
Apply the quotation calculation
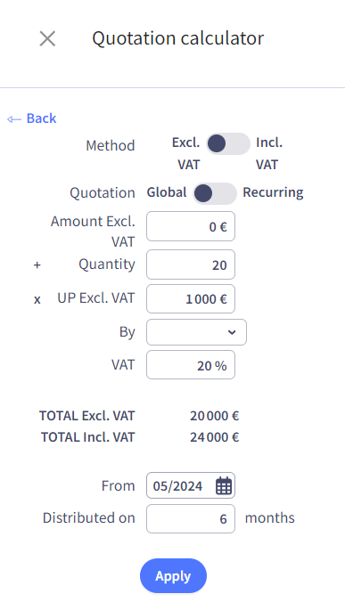point(173,576)
